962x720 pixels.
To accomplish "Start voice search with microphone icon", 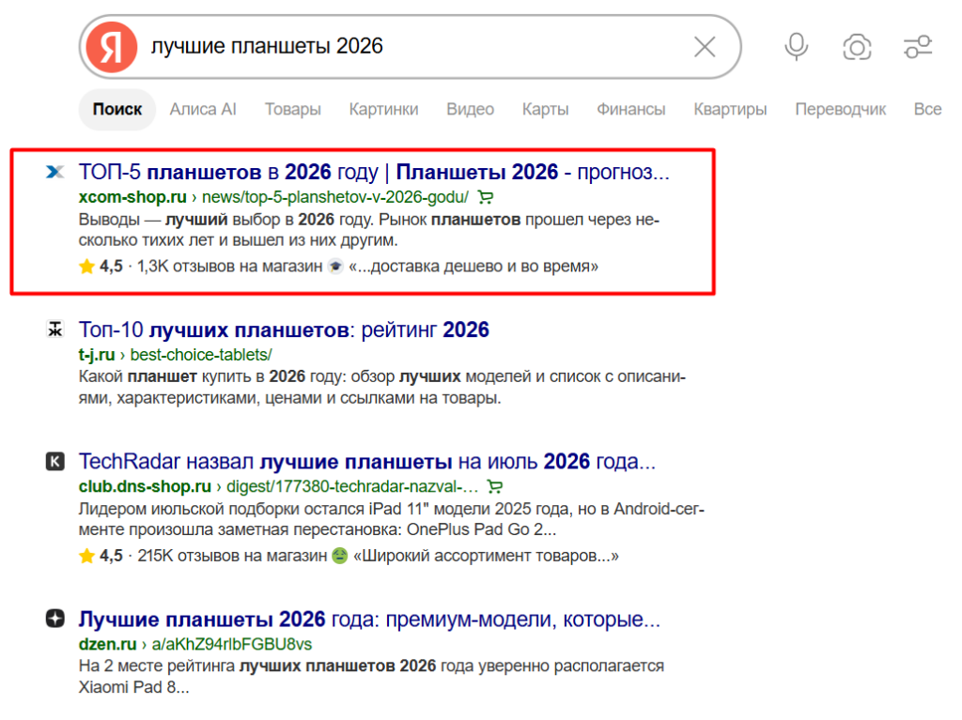I will (797, 47).
